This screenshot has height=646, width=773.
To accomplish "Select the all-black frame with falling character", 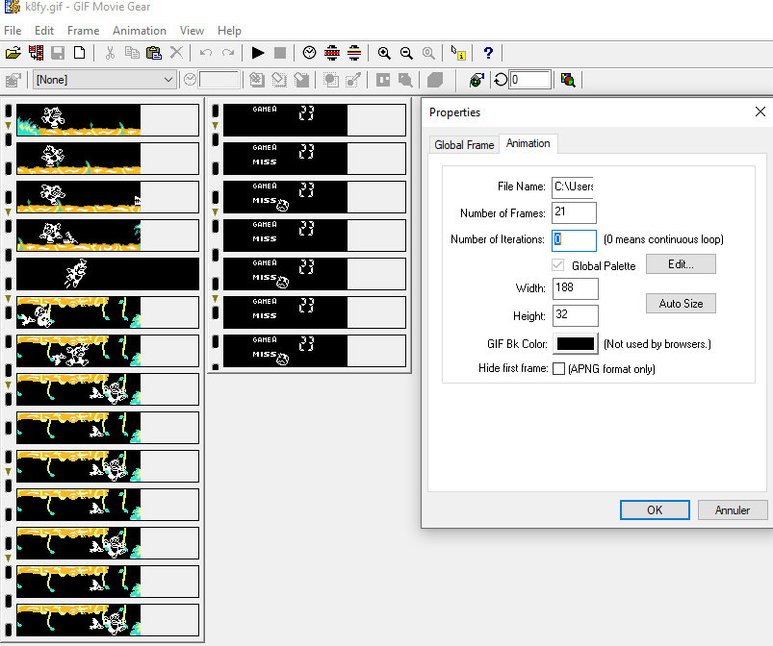I will (108, 274).
